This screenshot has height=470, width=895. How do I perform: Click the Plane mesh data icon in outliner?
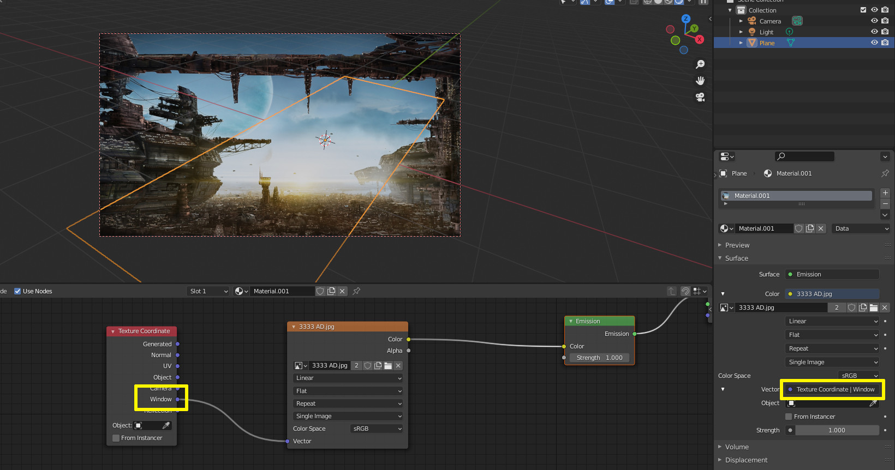[x=790, y=43]
